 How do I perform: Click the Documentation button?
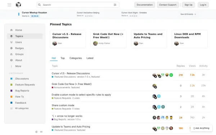(145, 5)
